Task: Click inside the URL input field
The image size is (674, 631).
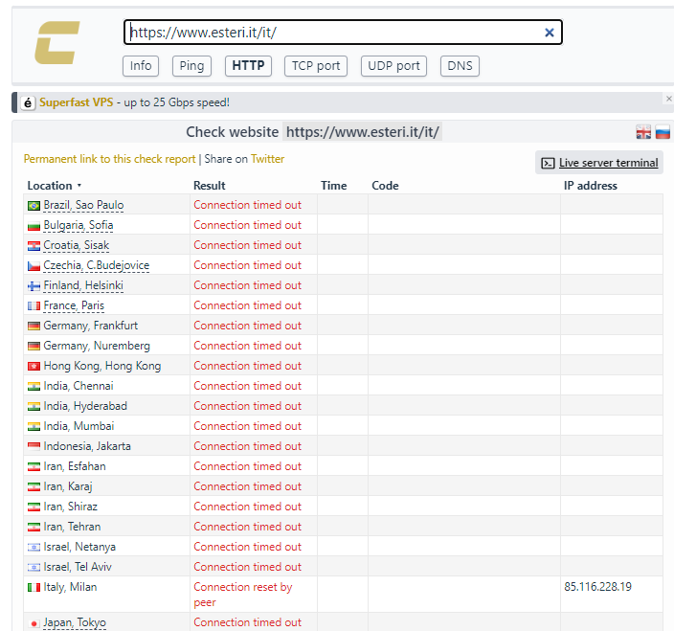Action: point(335,33)
